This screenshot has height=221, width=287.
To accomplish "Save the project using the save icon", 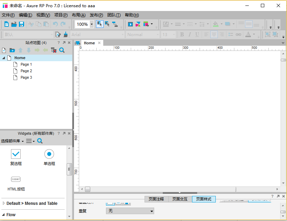I will pos(22,24).
